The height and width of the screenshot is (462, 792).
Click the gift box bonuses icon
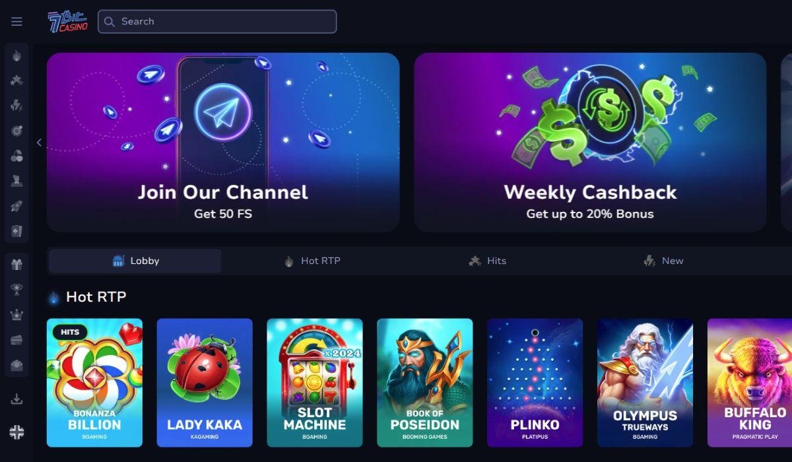16,265
